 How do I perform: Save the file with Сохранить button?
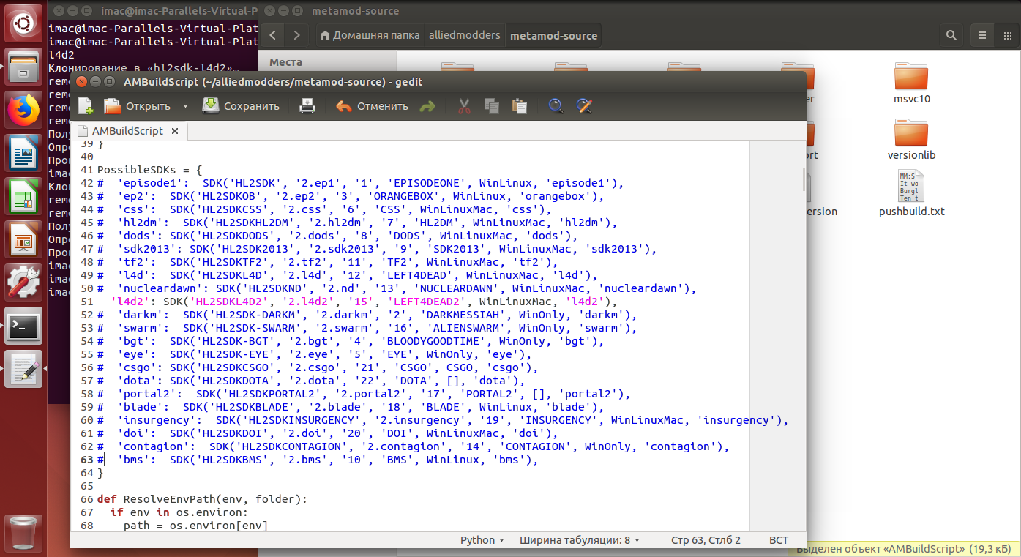coord(241,106)
